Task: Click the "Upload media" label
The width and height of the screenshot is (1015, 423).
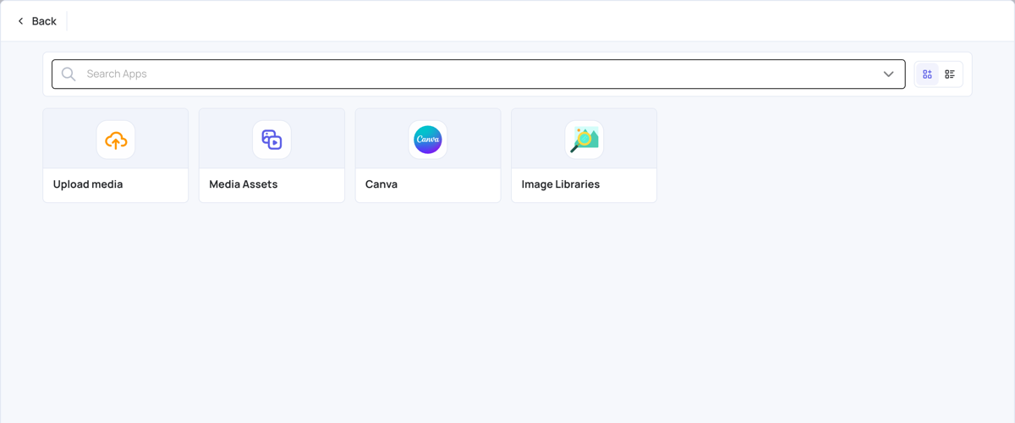Action: point(88,184)
